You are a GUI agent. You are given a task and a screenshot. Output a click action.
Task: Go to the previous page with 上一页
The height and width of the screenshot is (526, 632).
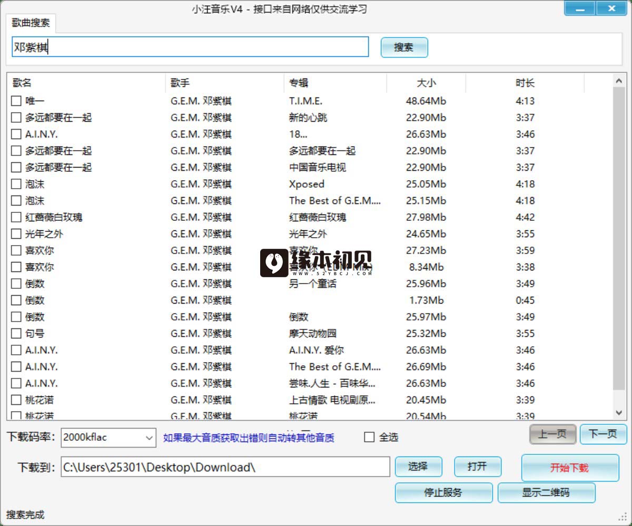tap(552, 434)
